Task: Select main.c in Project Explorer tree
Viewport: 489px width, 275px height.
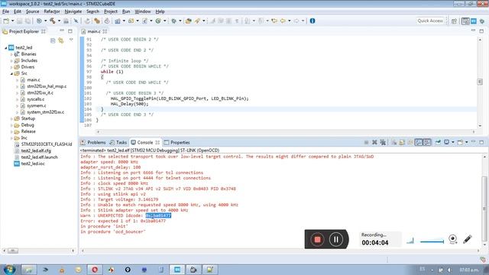Action: (34, 79)
